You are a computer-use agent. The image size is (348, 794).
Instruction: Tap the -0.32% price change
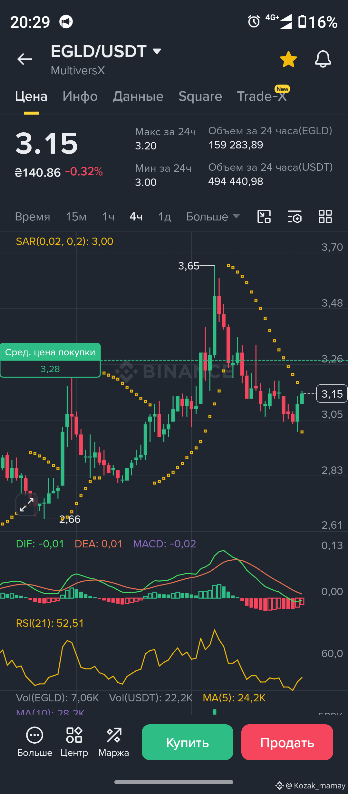[x=84, y=172]
